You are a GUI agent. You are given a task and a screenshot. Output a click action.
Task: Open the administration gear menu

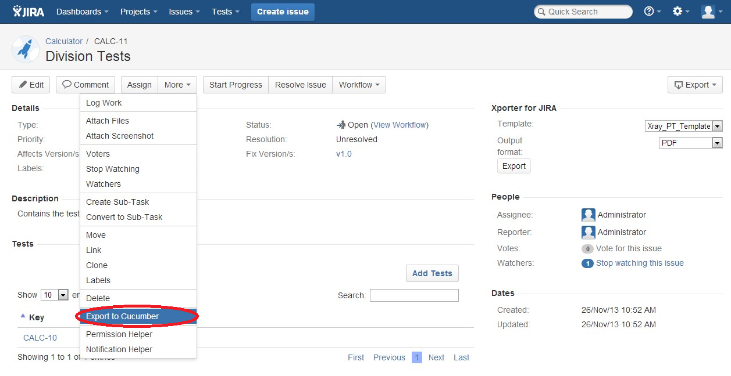[680, 12]
